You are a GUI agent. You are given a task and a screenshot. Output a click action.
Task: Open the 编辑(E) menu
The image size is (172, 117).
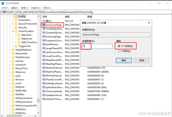15,8
